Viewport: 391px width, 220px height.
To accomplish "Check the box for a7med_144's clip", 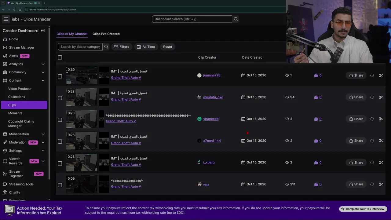I will point(60,141).
